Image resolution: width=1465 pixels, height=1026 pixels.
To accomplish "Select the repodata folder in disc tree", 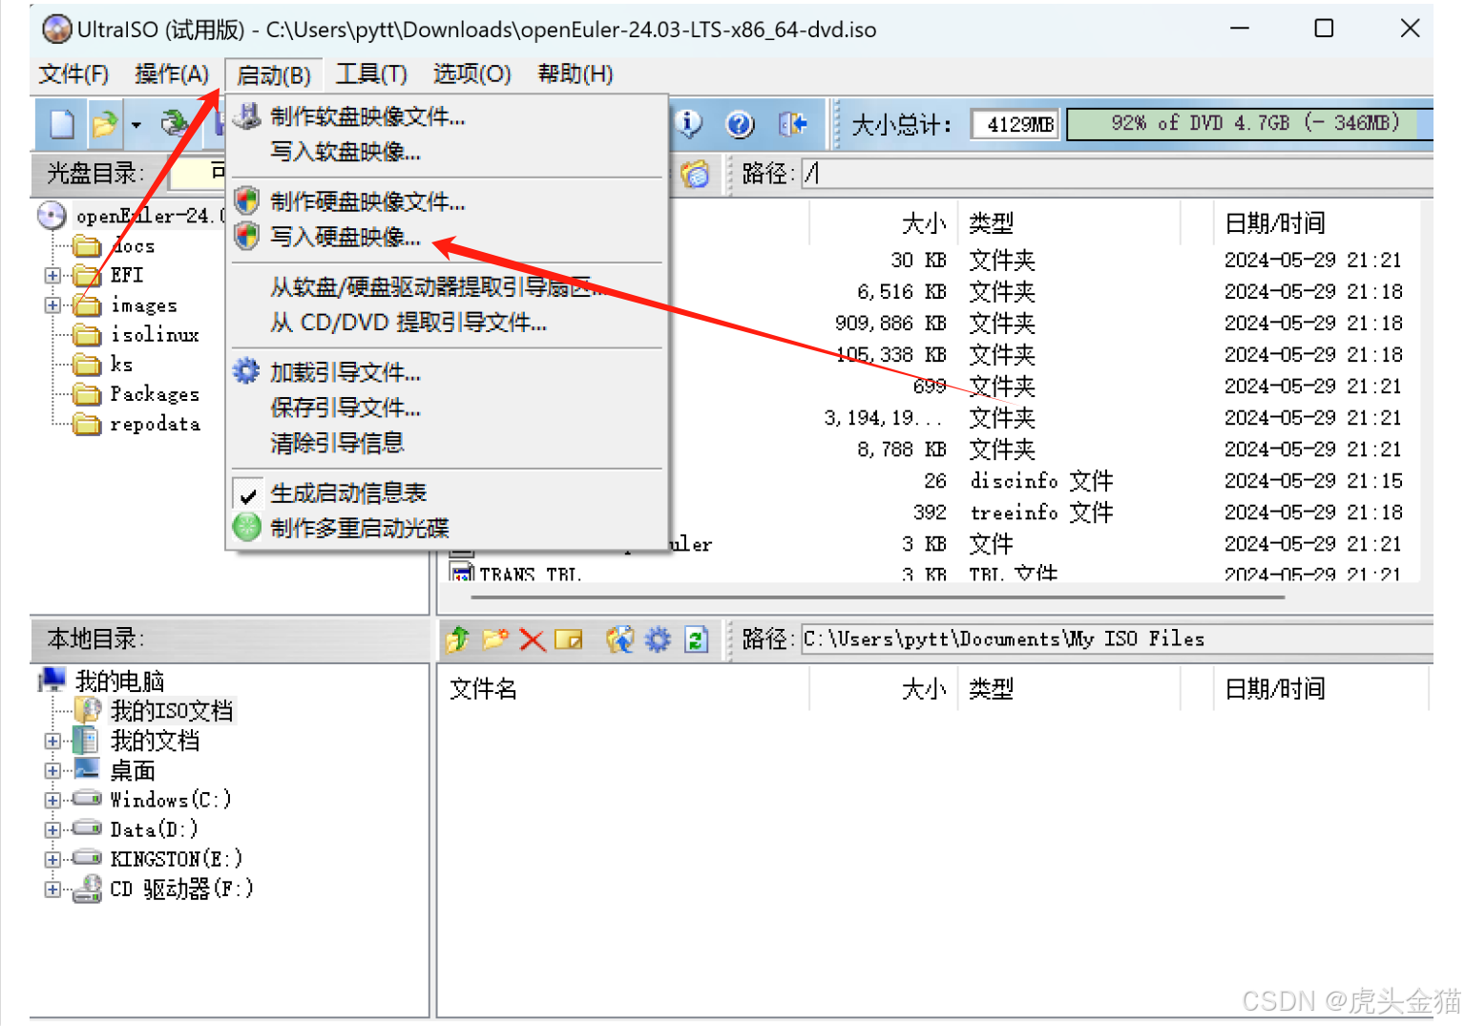I will point(155,424).
